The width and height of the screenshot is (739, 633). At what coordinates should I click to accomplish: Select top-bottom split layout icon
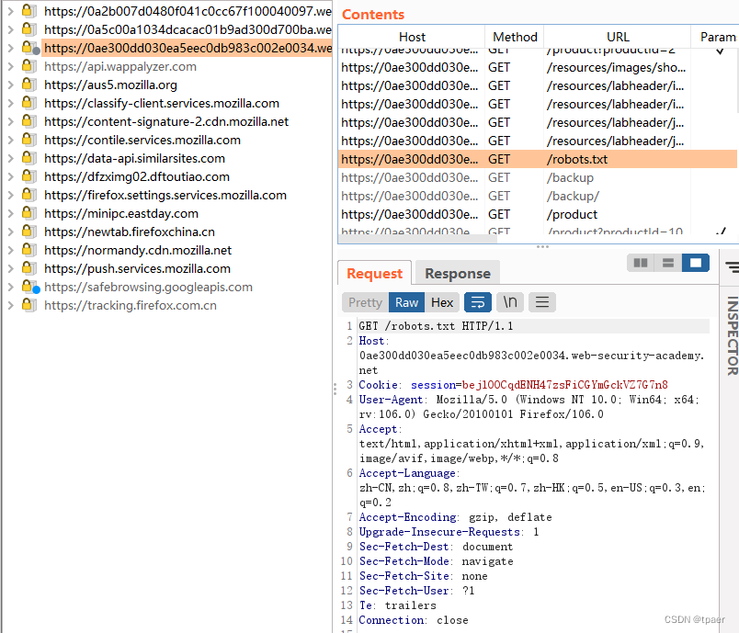click(668, 263)
